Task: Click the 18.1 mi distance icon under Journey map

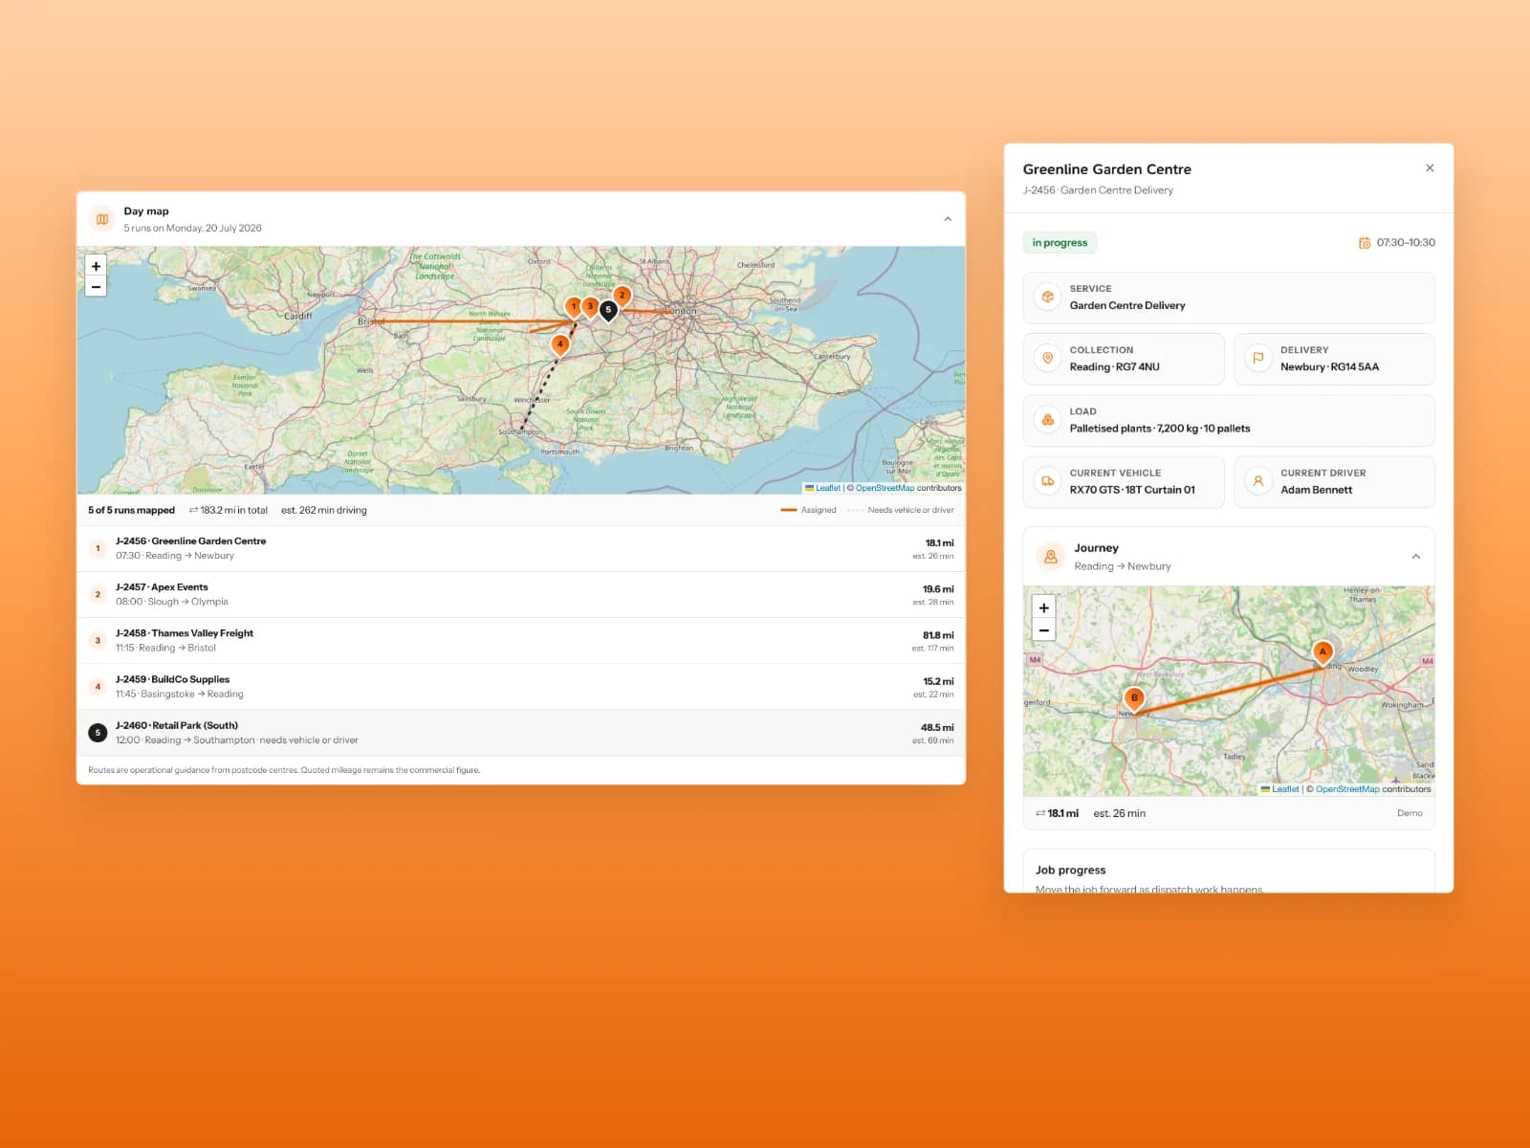Action: click(1040, 813)
